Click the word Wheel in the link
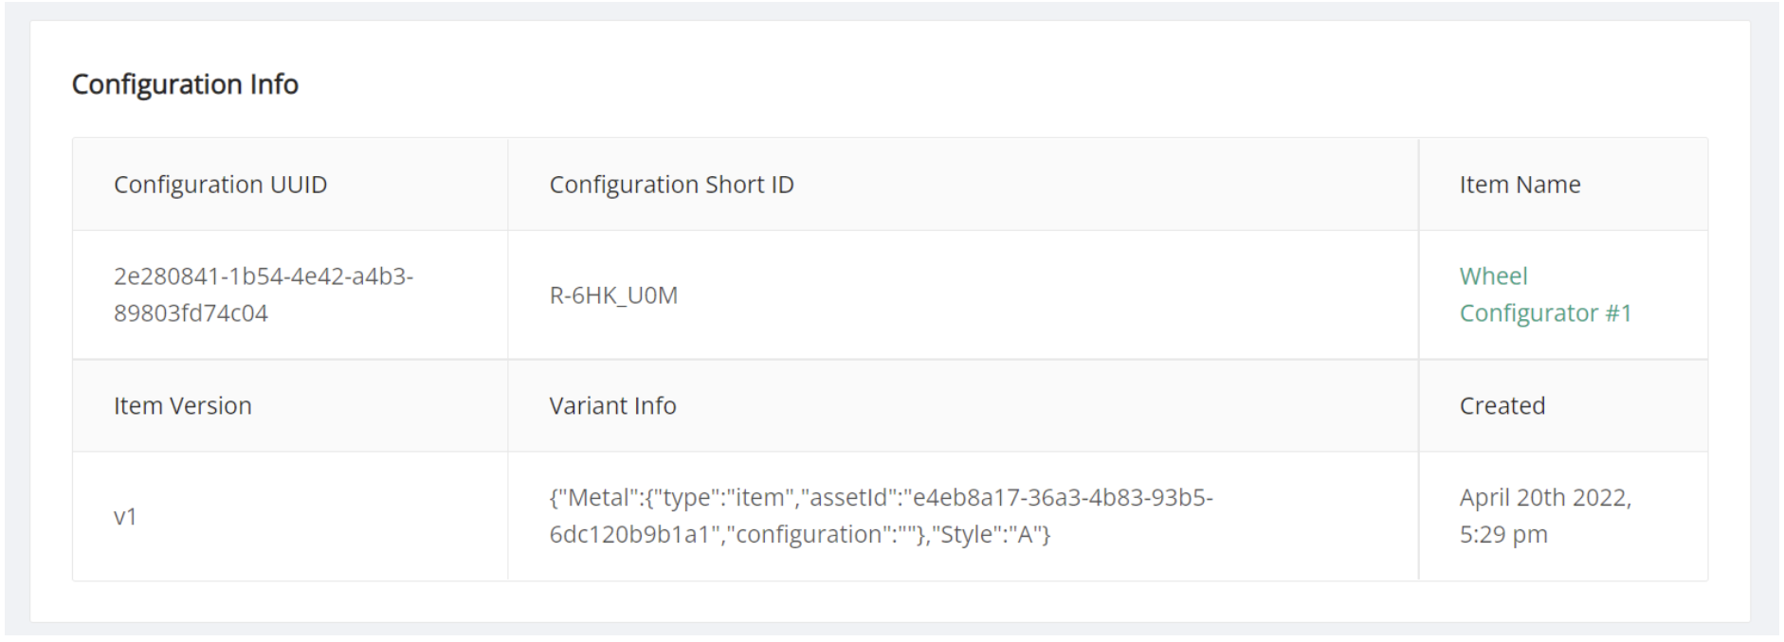 [1493, 276]
